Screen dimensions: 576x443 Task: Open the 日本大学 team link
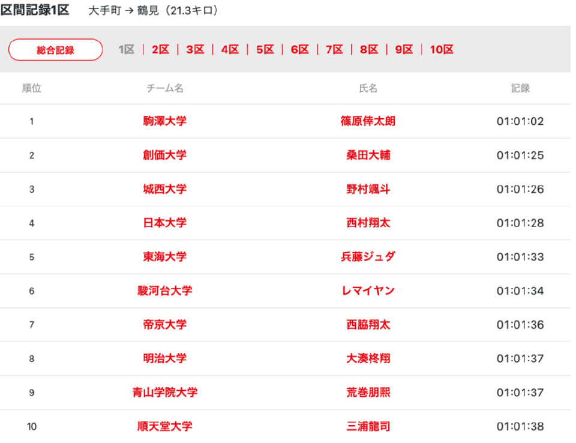[165, 223]
